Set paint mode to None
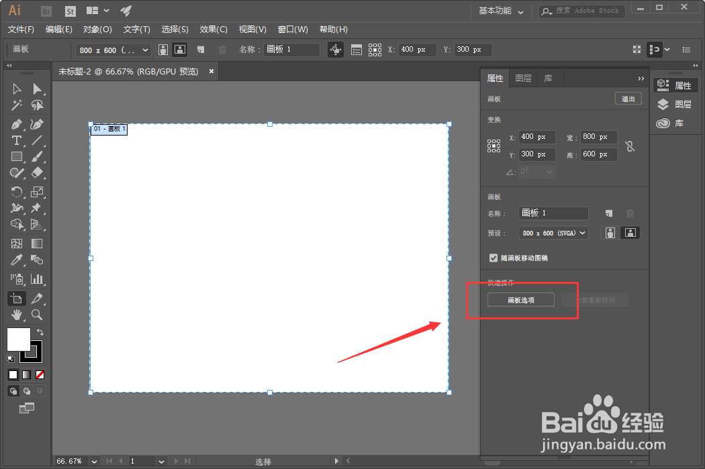The image size is (705, 469). 40,374
